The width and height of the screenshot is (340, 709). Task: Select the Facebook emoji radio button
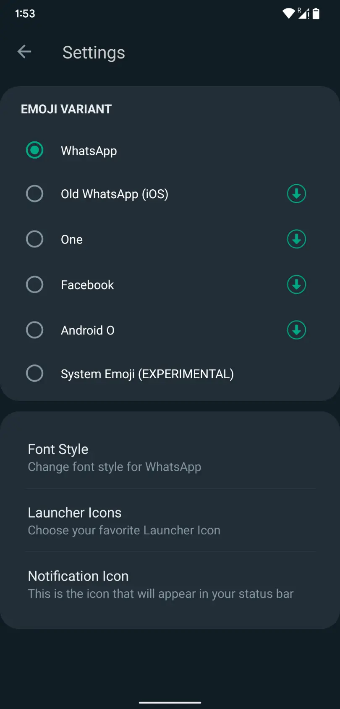click(34, 285)
